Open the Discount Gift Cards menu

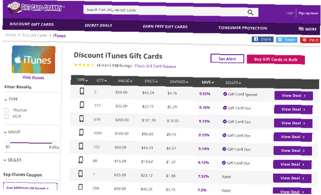pos(32,24)
